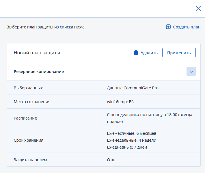Click the Создать план link text
The height and width of the screenshot is (173, 205).
coord(187,27)
